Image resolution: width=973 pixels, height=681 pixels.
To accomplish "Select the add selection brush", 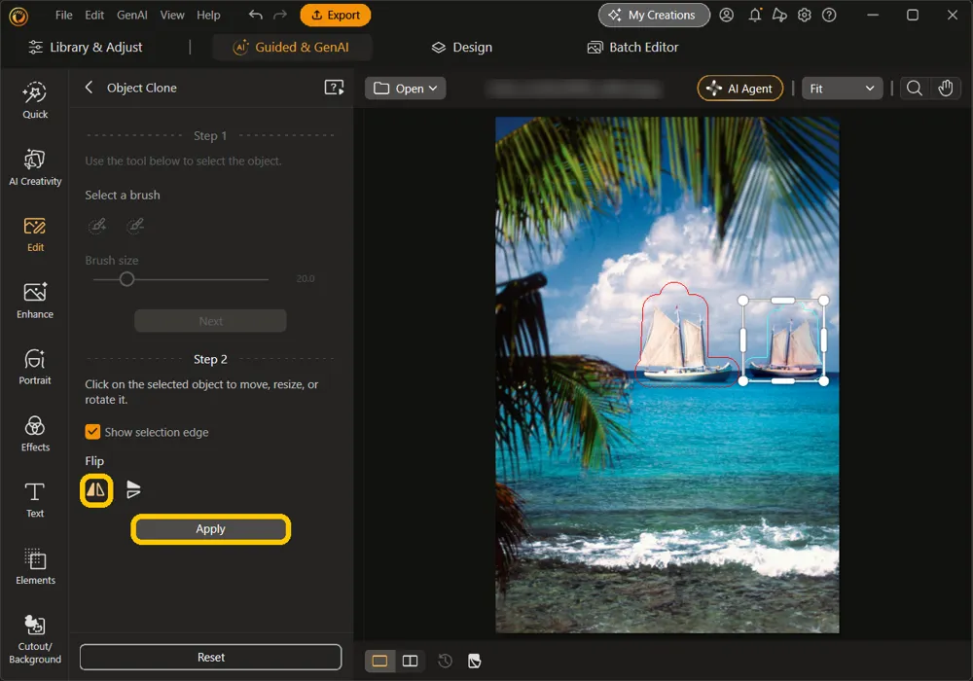I will click(x=97, y=225).
